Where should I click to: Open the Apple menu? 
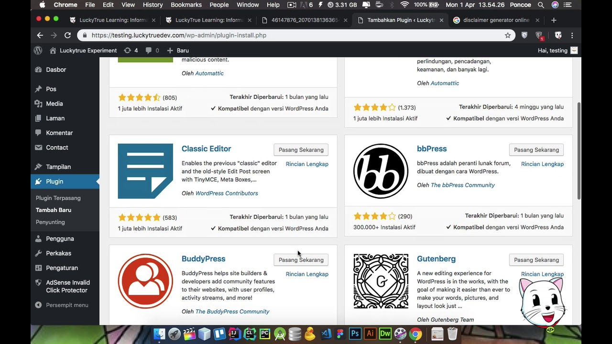pos(42,5)
